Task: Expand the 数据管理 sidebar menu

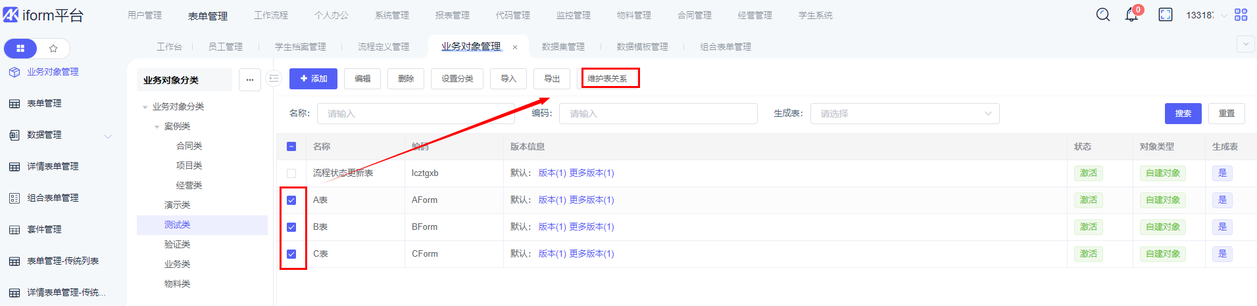Action: (108, 136)
